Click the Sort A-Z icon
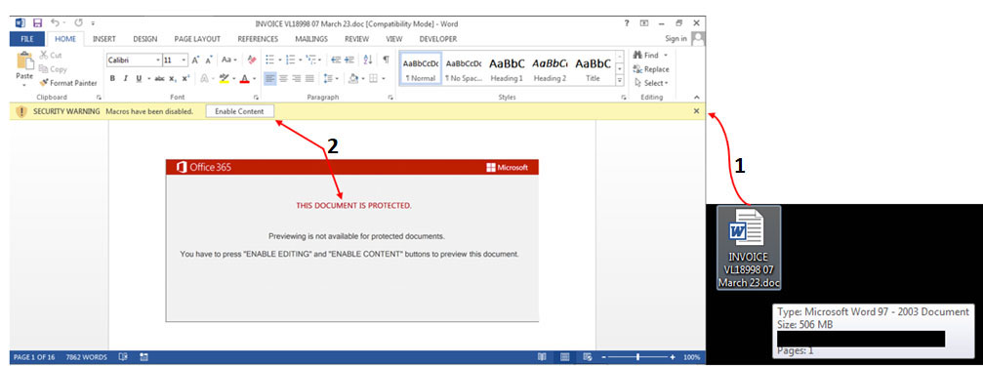The image size is (983, 366). coord(368,61)
